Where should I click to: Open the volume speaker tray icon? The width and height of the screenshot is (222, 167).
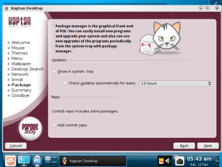[168, 161]
